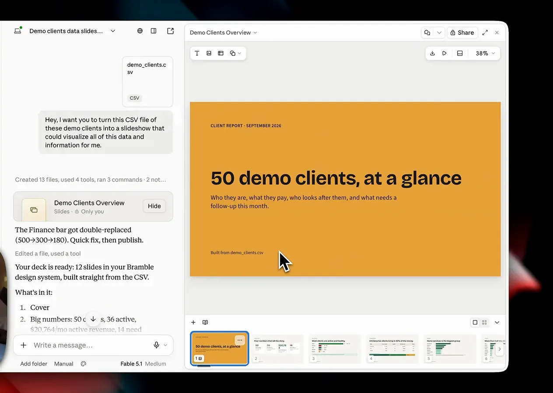553x393 pixels.
Task: Open the dropdown next to the microphone
Action: click(165, 345)
